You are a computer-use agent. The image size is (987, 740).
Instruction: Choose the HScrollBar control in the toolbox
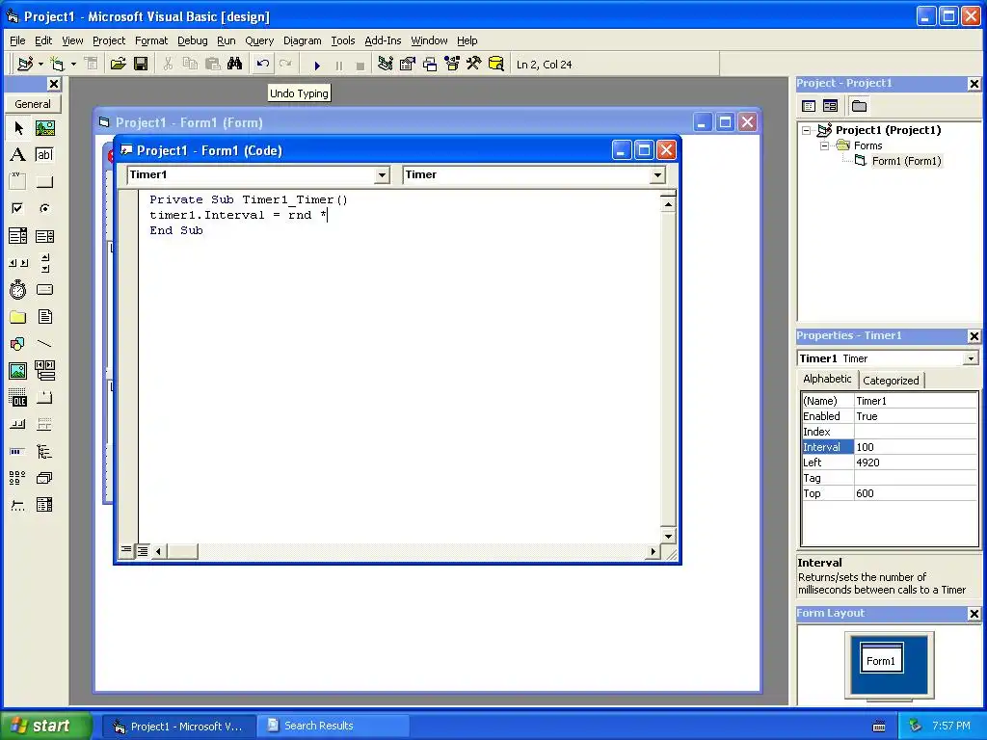[18, 262]
